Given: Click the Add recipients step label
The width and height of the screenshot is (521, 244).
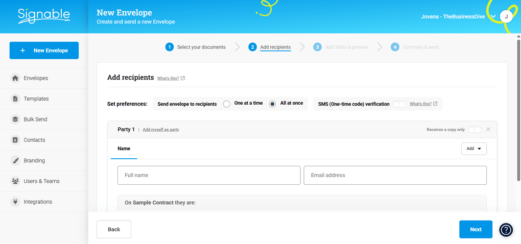Looking at the screenshot, I should (x=275, y=47).
